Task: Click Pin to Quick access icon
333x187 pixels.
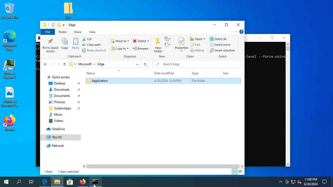Action: [x=50, y=45]
